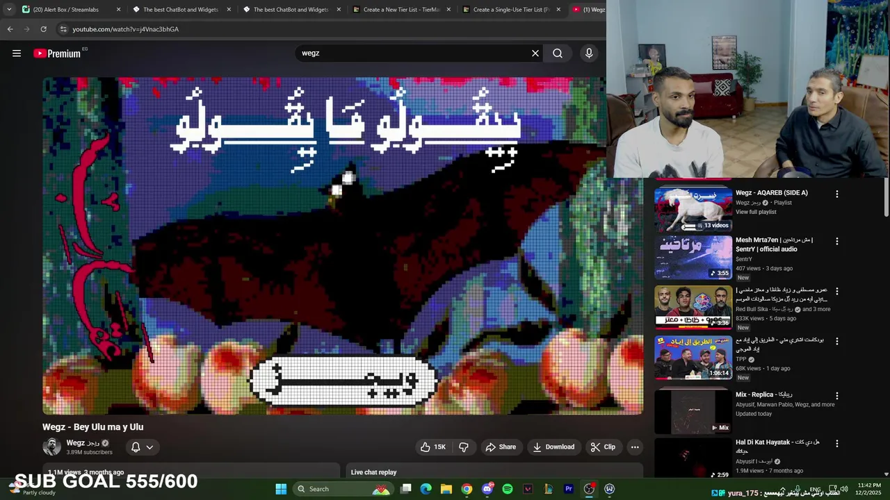Close the Alert Box / Streamlabs tab
Screen dimensions: 890x500
[x=118, y=10]
